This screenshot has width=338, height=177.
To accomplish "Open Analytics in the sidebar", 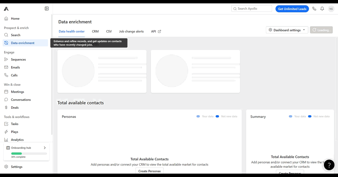I will pyautogui.click(x=25, y=140).
